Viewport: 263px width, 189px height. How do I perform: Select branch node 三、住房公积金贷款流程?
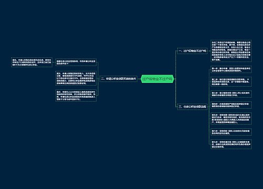193,107
